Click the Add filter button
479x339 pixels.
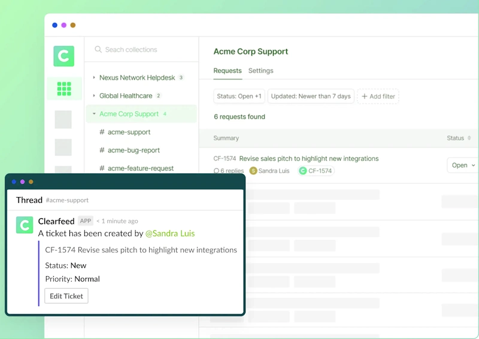[378, 96]
